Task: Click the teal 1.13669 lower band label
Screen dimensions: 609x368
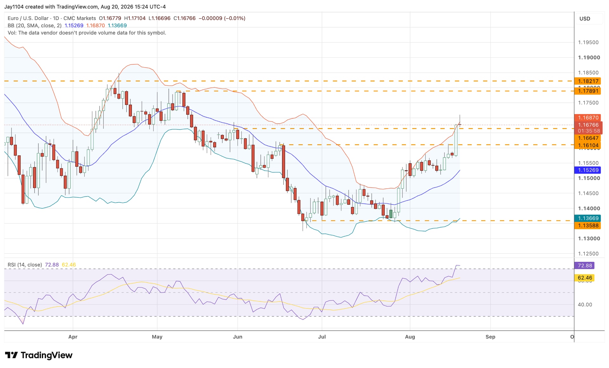Action: pyautogui.click(x=588, y=218)
